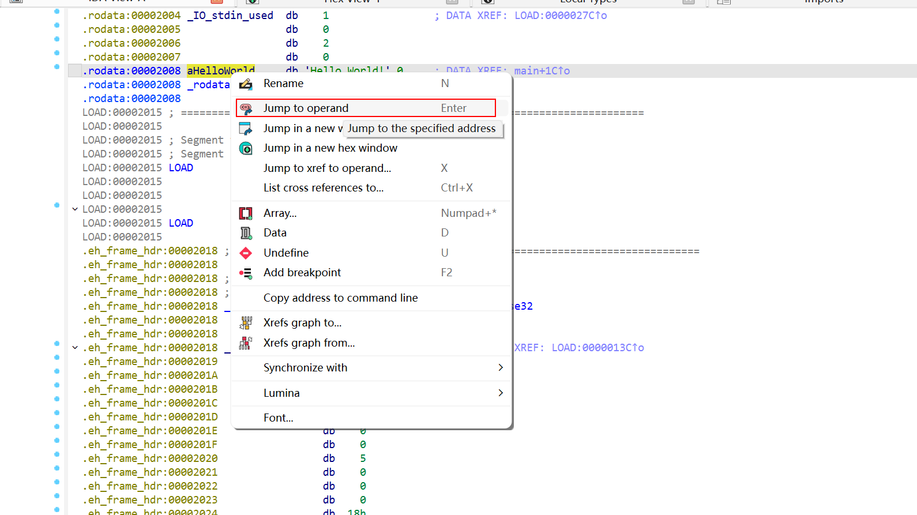Follow the LOAD:0000027C xref link

pyautogui.click(x=560, y=16)
